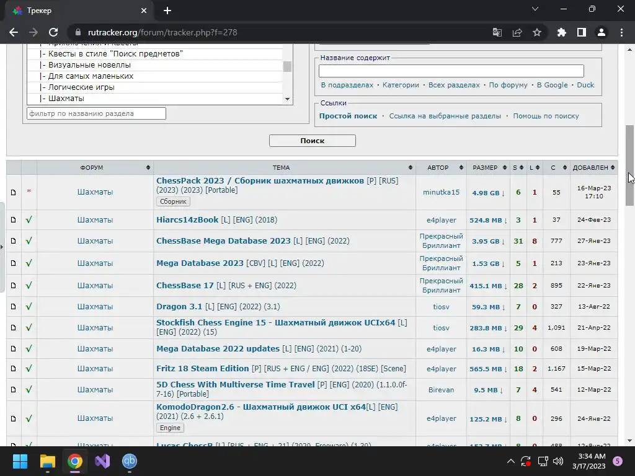Open the Chrome extensions puzzle icon

coord(561,32)
